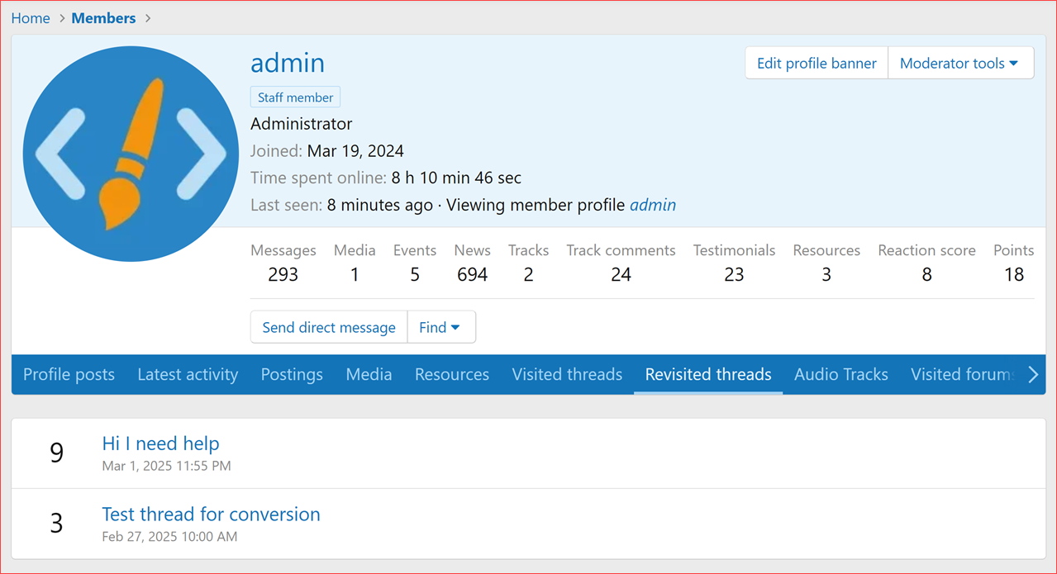1057x574 pixels.
Task: Open the Postings tab
Action: click(x=292, y=374)
